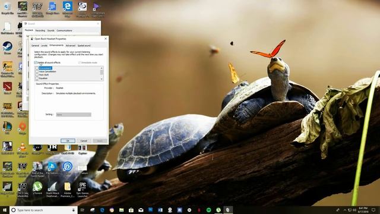Launch the Counter-Strike desktop shortcut

[x=7, y=70]
